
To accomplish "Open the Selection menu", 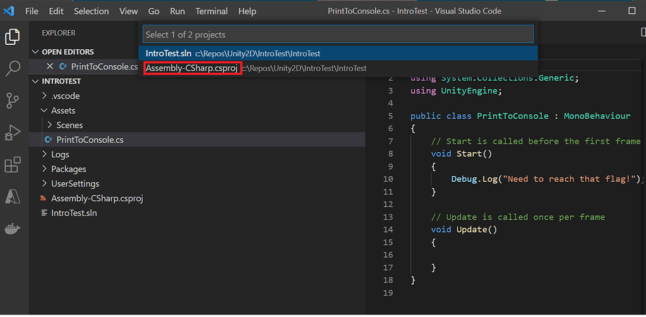I will click(x=92, y=11).
